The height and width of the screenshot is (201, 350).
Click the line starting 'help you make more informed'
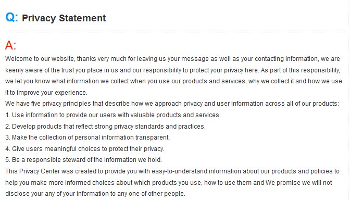click(x=169, y=183)
